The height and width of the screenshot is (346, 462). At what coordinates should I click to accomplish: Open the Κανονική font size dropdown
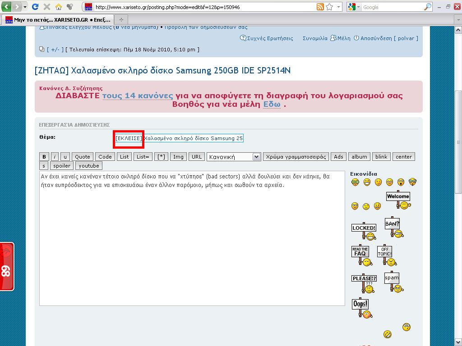point(234,157)
